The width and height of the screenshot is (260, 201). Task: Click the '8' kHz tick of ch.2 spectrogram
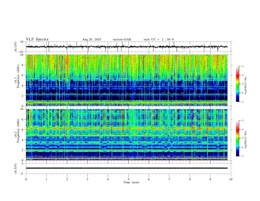tap(23, 120)
